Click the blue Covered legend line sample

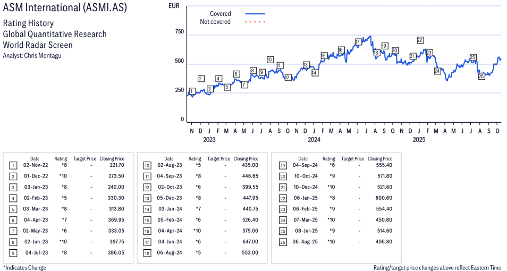(x=255, y=14)
